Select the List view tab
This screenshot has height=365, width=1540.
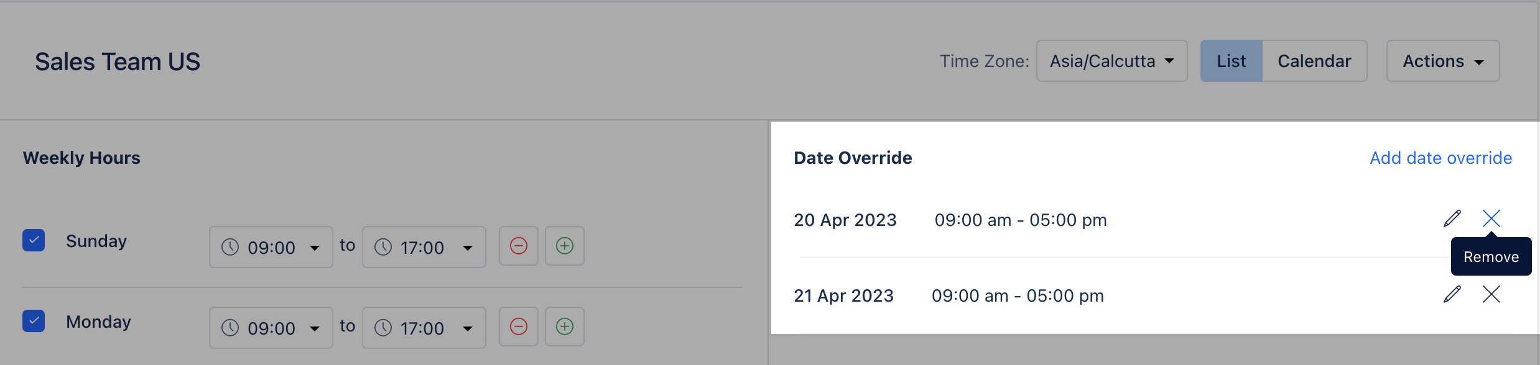click(1232, 61)
